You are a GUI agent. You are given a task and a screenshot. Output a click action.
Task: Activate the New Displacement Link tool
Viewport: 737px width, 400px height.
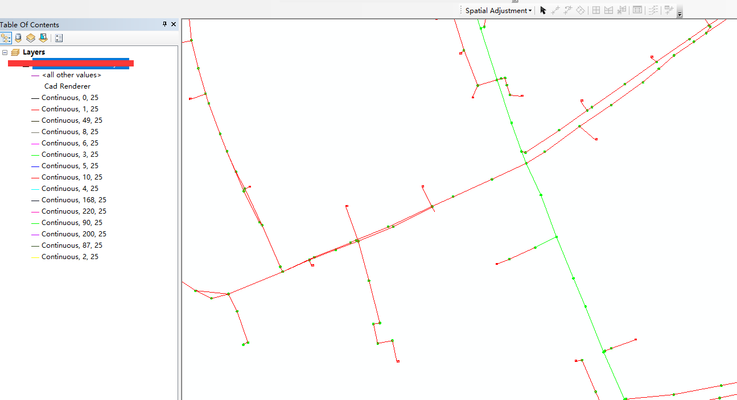point(555,10)
